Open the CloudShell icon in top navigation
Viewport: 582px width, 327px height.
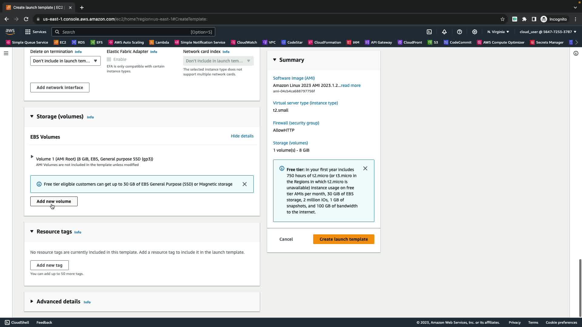pyautogui.click(x=429, y=32)
